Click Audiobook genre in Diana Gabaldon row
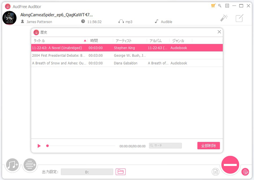This screenshot has height=180, width=254. 179,63
